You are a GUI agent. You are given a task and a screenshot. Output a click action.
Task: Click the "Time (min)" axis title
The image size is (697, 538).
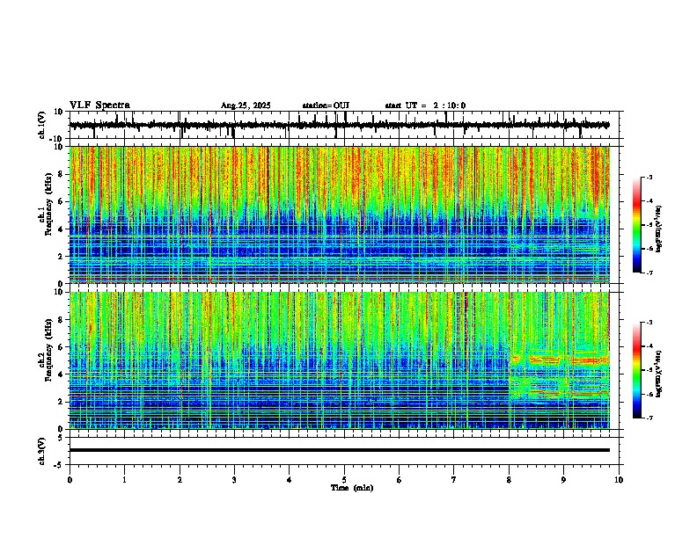(x=352, y=488)
